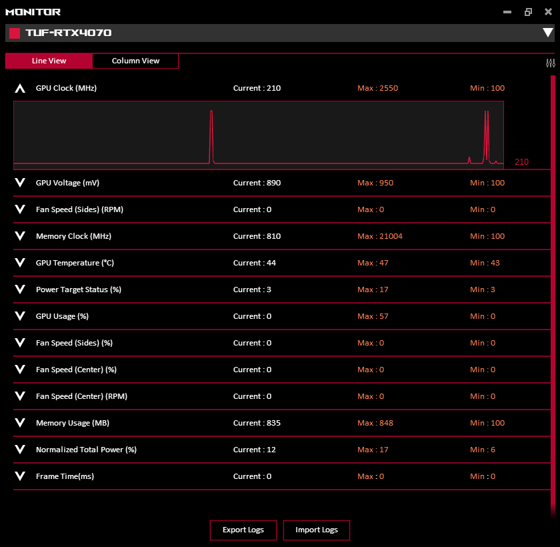Expand Fan Speed (Center) (RPM) row
Viewport: 560px width, 547px height.
[20, 396]
